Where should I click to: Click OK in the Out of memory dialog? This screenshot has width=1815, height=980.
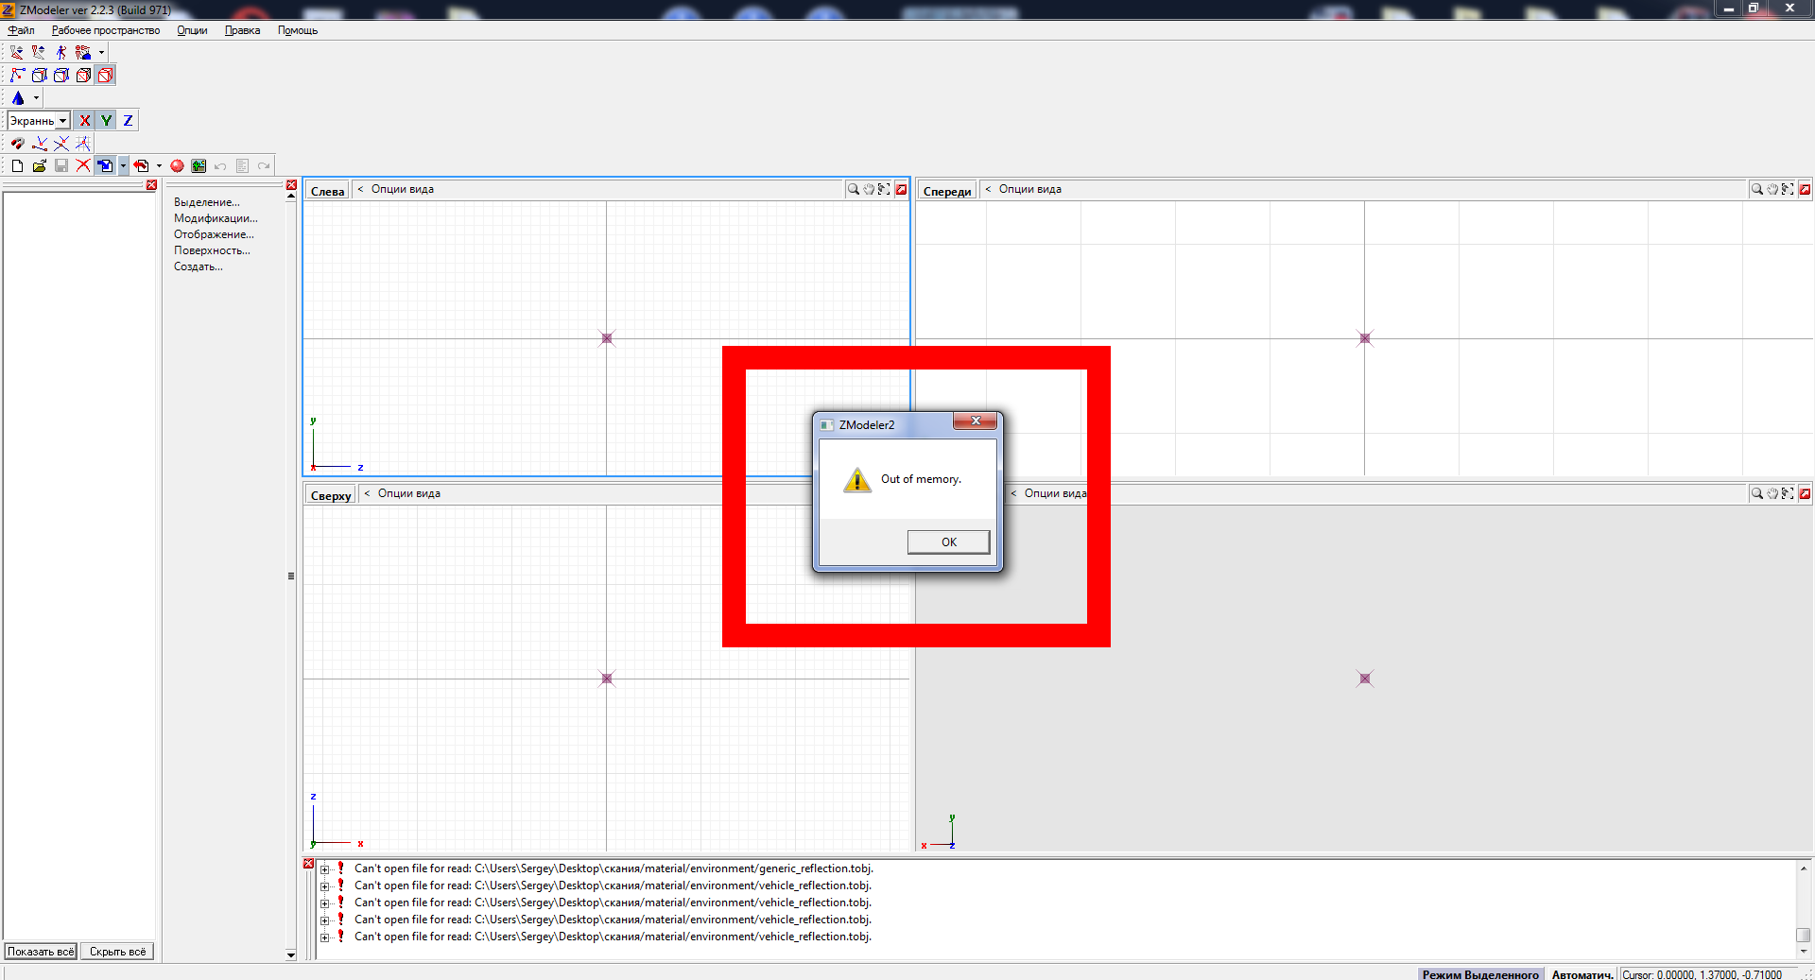[x=948, y=542]
